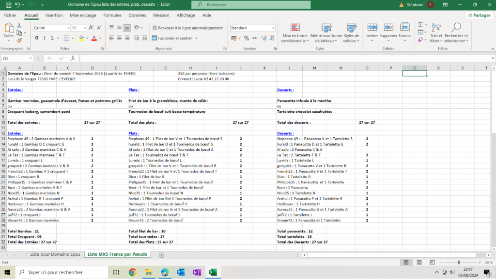
Task: Open Mettre sous forme de tableau
Action: tap(326, 33)
